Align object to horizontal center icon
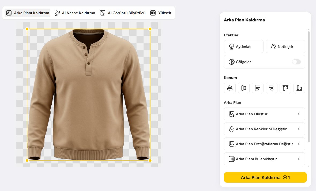Screen dimensions: 316x191 point(230,88)
